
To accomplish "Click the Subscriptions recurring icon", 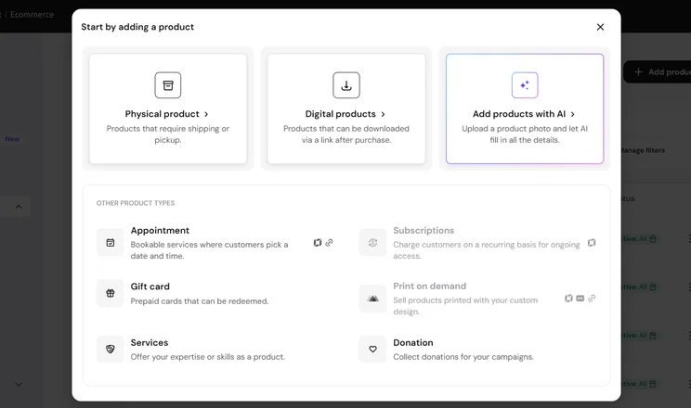I will pos(372,243).
